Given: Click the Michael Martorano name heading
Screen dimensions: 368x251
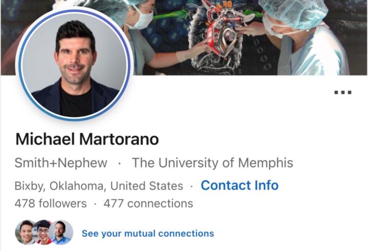Looking at the screenshot, I should [x=87, y=139].
